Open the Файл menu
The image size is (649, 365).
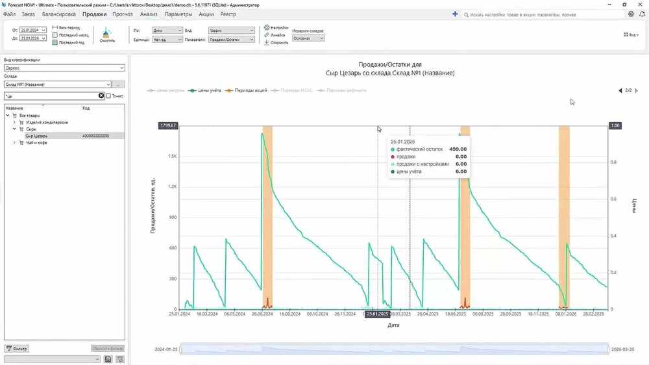(x=9, y=14)
